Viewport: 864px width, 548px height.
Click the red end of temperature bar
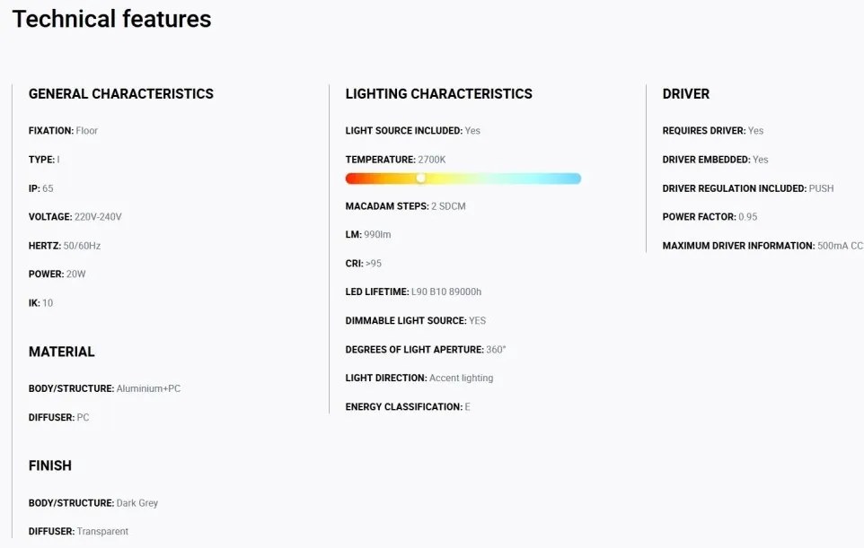pos(353,178)
